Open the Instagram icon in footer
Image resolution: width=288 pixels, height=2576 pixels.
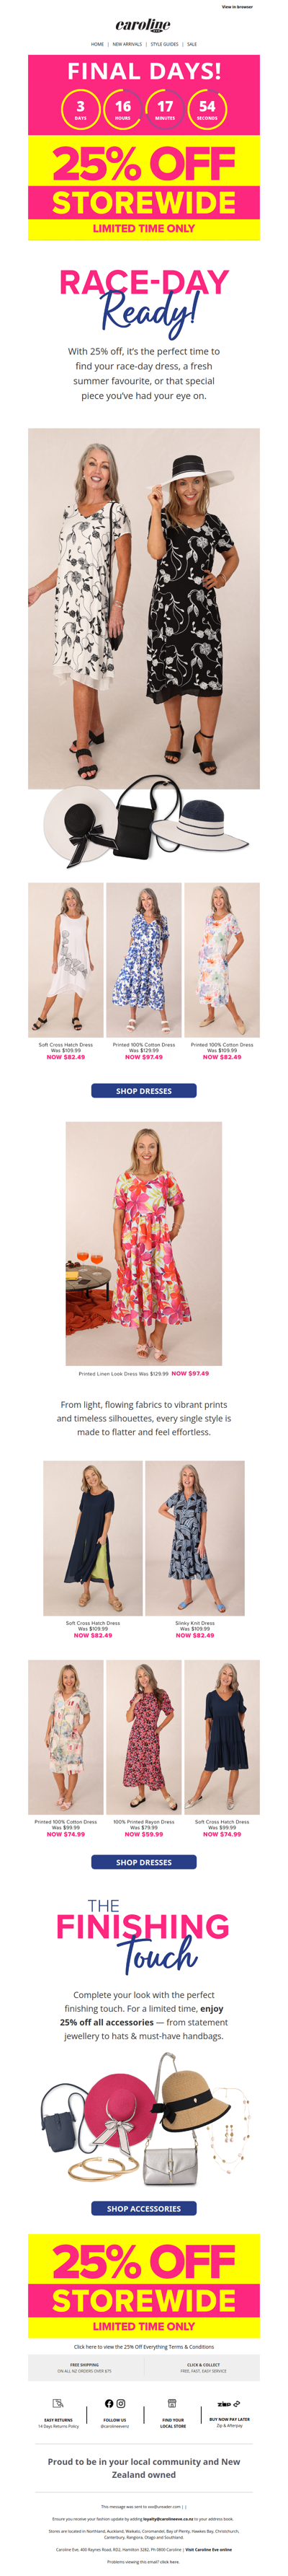click(x=122, y=2403)
